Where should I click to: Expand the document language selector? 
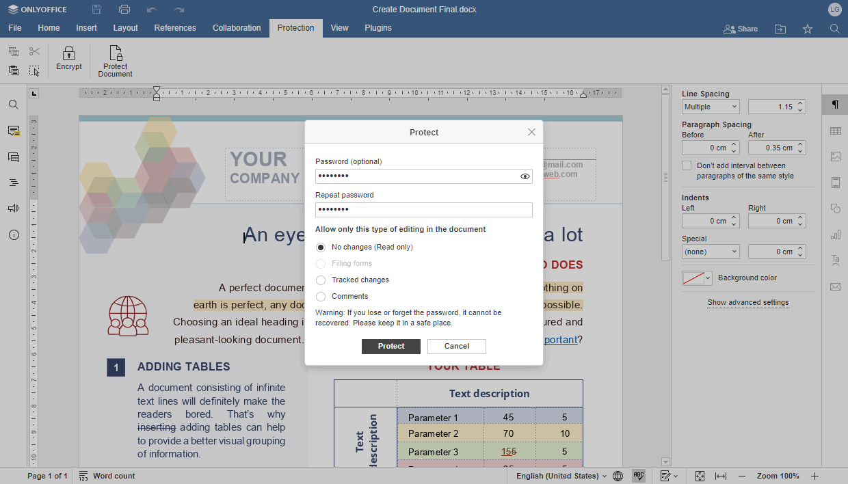point(561,475)
